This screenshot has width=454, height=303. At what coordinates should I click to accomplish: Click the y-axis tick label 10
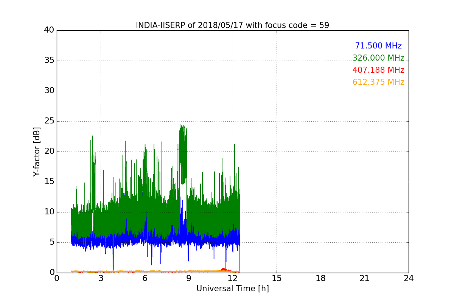click(49, 212)
